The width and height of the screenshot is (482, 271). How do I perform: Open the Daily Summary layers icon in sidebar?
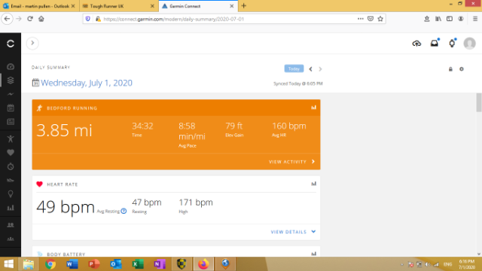(x=11, y=81)
